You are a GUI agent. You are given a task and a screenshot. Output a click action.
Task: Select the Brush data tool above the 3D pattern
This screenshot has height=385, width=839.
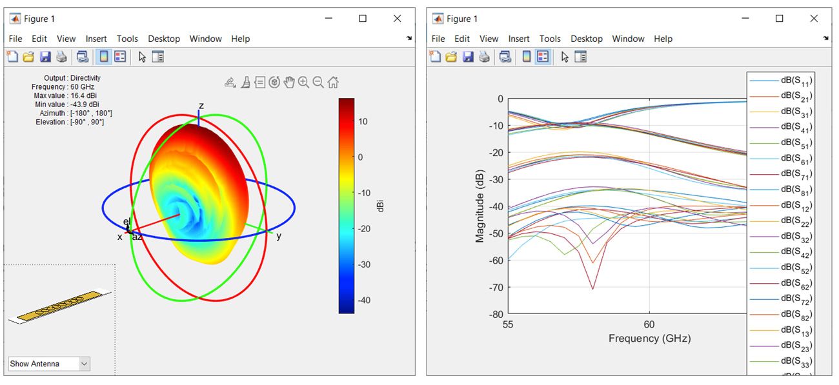246,82
